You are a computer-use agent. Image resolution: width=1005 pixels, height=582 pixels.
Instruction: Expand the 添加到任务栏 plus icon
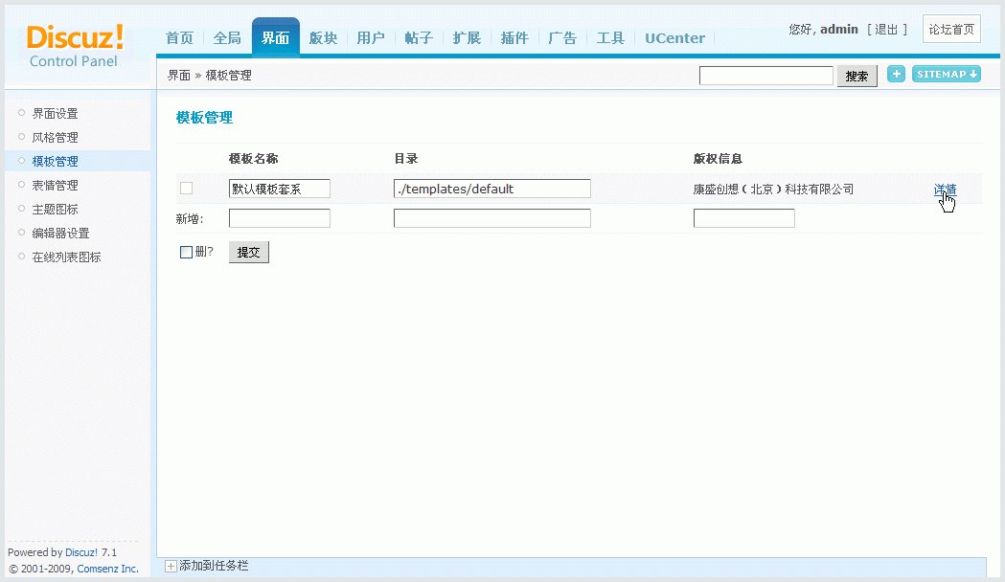(171, 566)
